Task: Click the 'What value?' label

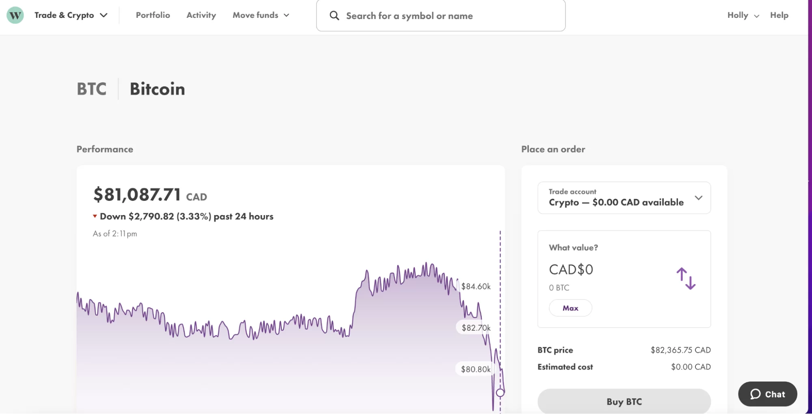Action: (573, 248)
